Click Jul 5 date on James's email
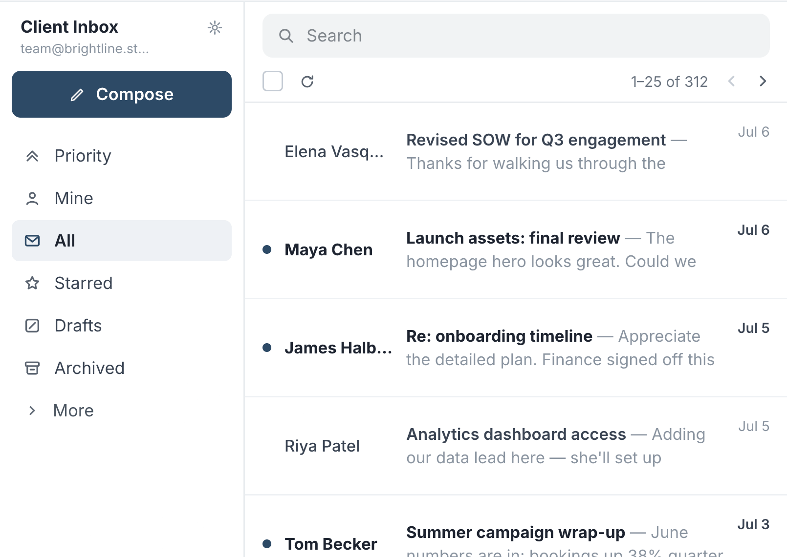This screenshot has height=557, width=787. (753, 328)
